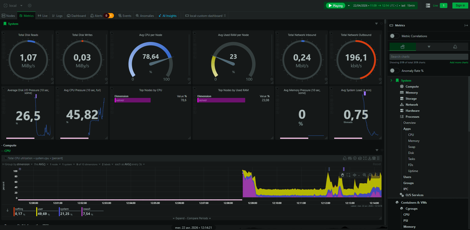Click Reset on the CPU chart
This screenshot has width=470, height=230.
(377, 164)
